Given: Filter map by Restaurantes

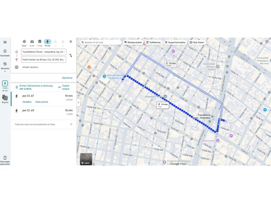Looking at the screenshot, I should 133,42.
